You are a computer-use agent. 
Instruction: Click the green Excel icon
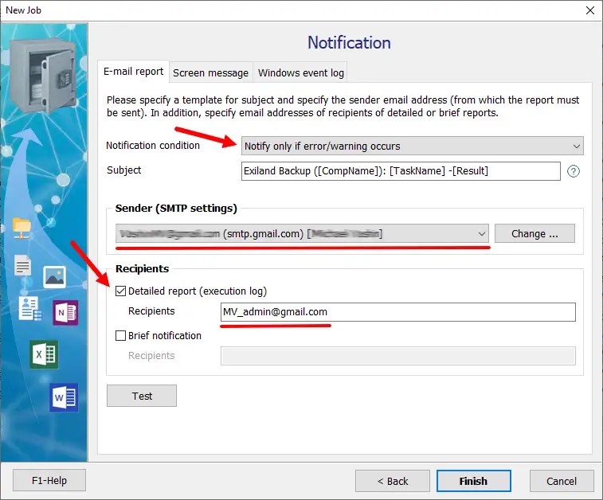[x=44, y=354]
